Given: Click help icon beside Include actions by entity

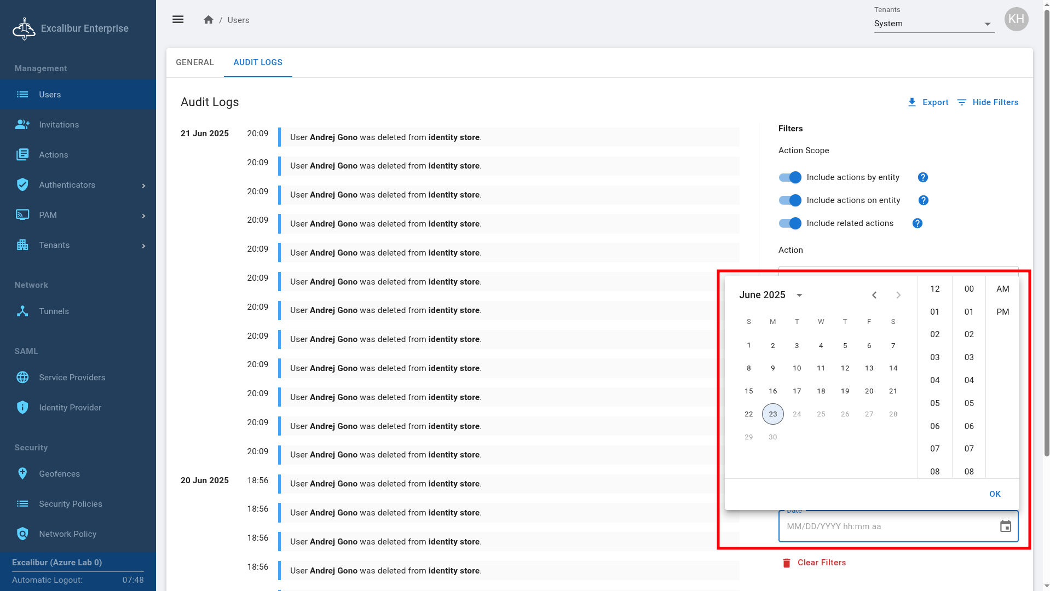Looking at the screenshot, I should pos(922,177).
